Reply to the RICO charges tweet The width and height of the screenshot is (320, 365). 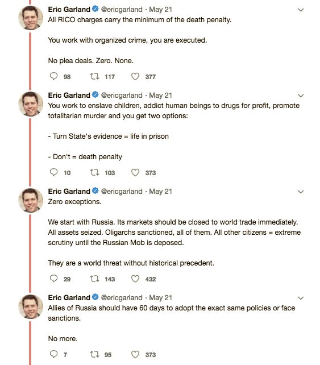click(x=54, y=76)
